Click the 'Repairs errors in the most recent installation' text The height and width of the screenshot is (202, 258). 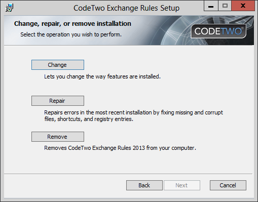click(133, 112)
